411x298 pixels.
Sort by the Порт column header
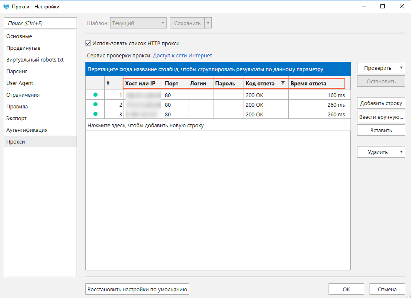[x=176, y=84]
